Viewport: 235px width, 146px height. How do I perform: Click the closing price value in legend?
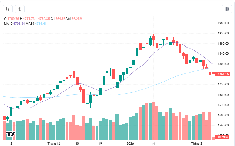60,19
